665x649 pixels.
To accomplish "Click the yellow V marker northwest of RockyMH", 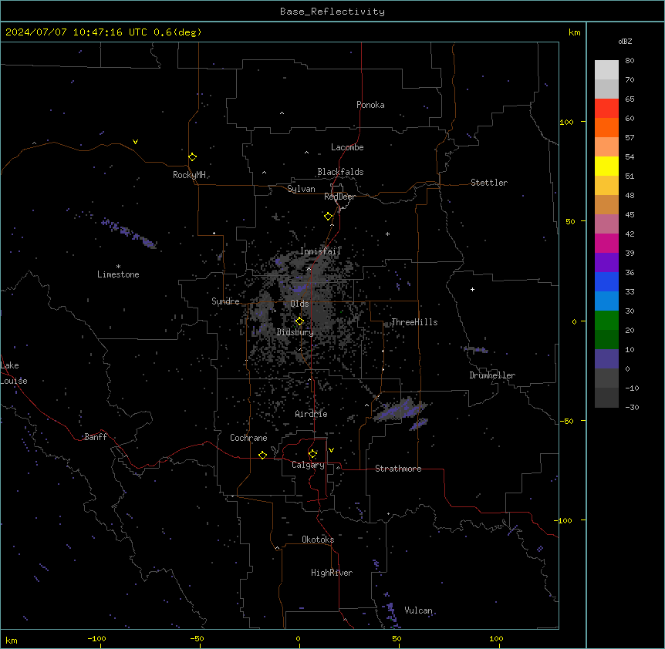I will [135, 142].
